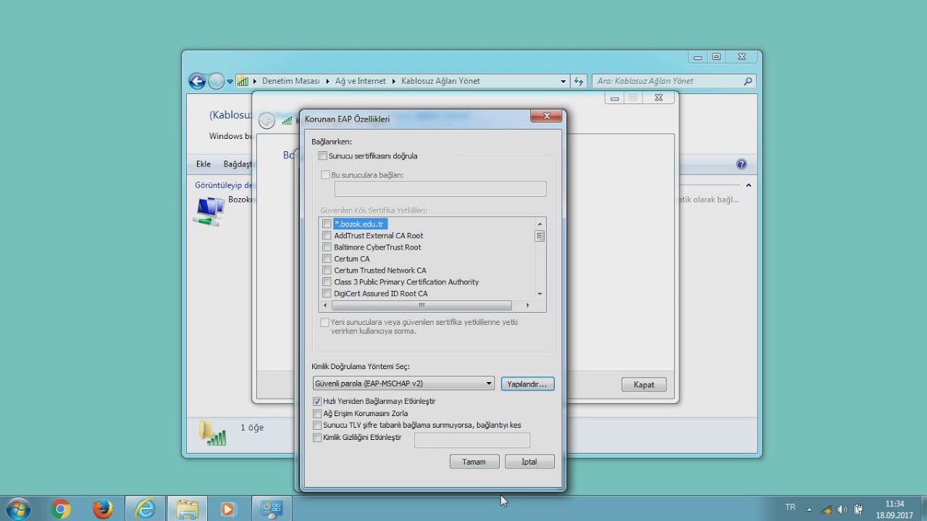This screenshot has height=521, width=927.
Task: Collapse the details pane with the chevron
Action: 749,185
